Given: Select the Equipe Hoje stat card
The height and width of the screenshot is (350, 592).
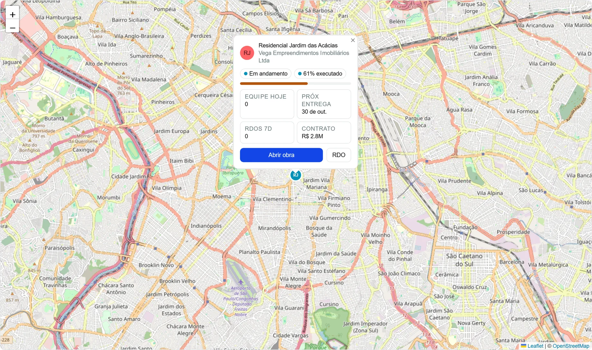Looking at the screenshot, I should click(267, 104).
